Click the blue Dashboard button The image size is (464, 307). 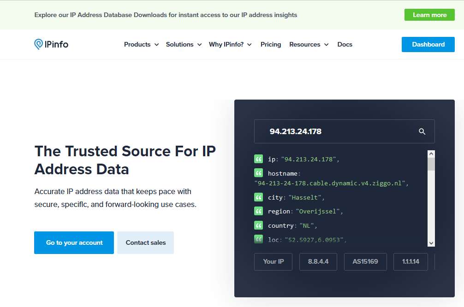428,44
